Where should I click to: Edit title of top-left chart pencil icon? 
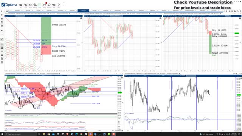[70, 14]
